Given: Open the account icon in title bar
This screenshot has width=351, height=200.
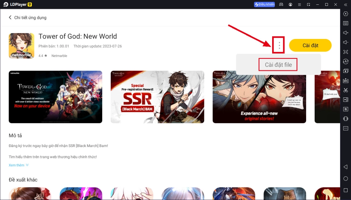Looking at the screenshot, I should 291,4.
